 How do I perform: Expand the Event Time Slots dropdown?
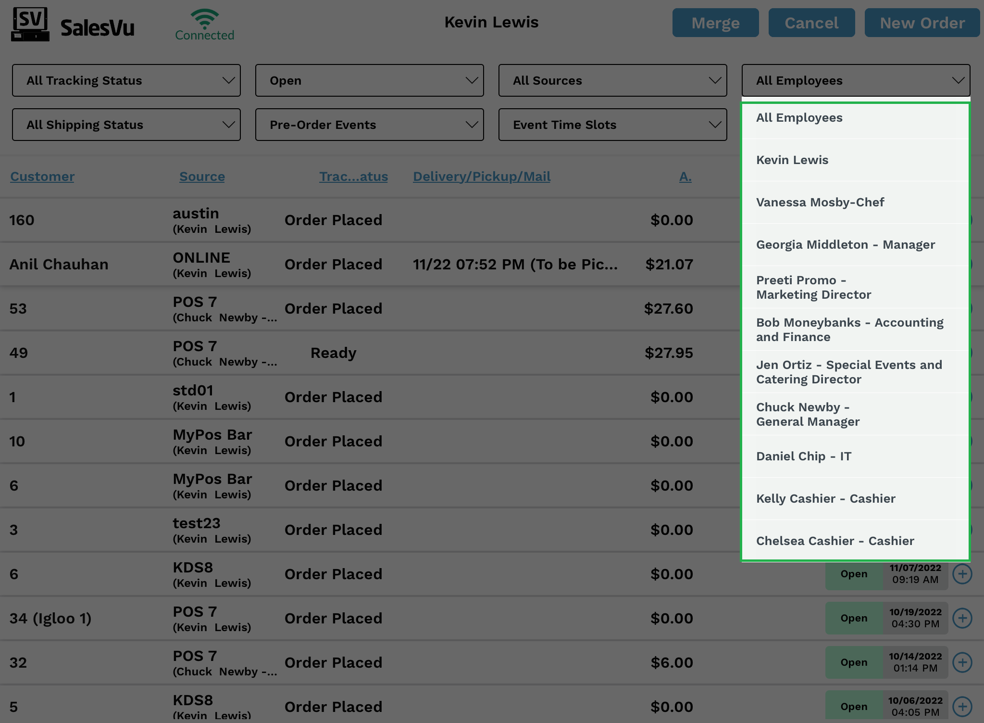coord(612,125)
